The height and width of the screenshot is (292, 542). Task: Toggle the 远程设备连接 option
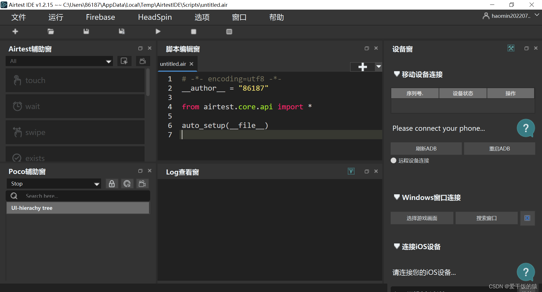(x=394, y=160)
